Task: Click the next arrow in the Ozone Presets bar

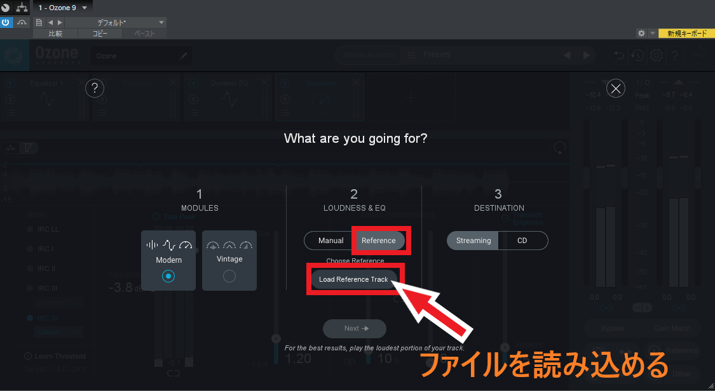Action: pos(587,55)
